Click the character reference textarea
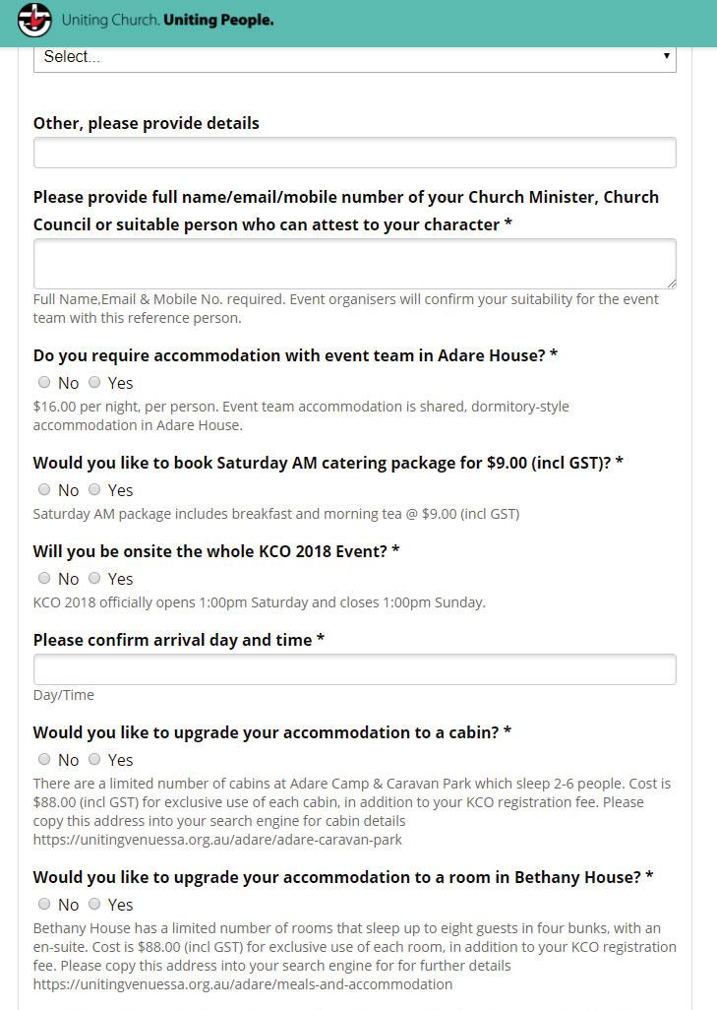This screenshot has height=1010, width=717. coord(354,264)
